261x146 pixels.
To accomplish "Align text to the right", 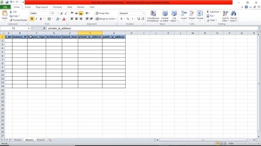I will click(x=81, y=19).
